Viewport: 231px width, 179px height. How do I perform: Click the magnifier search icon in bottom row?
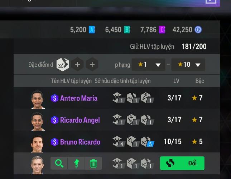pos(59,163)
